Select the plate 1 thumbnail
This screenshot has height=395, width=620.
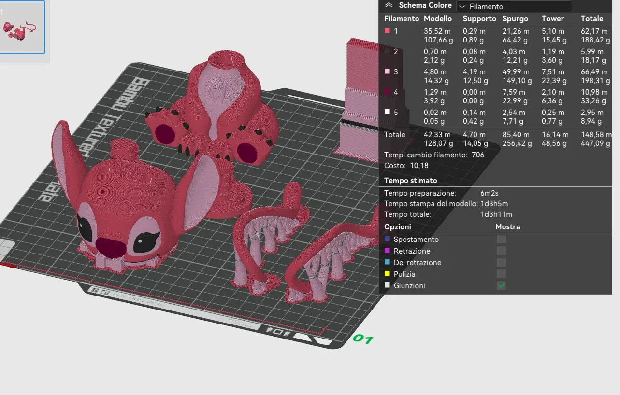point(22,27)
